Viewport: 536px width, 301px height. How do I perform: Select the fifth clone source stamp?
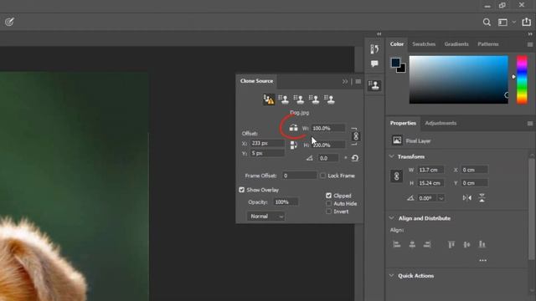(329, 99)
